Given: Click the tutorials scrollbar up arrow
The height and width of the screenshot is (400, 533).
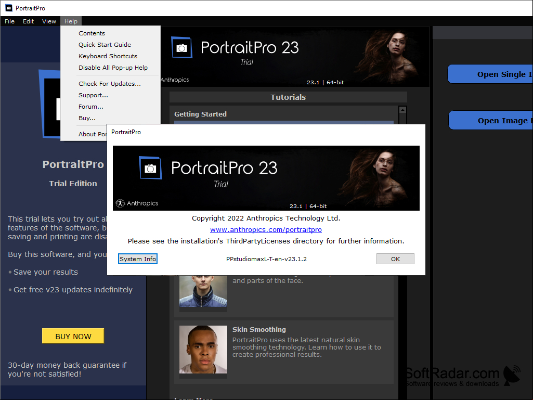Looking at the screenshot, I should (x=403, y=110).
